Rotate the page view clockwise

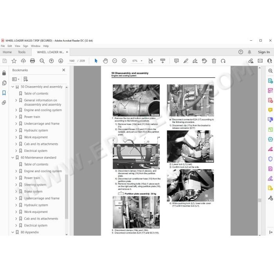point(223,61)
